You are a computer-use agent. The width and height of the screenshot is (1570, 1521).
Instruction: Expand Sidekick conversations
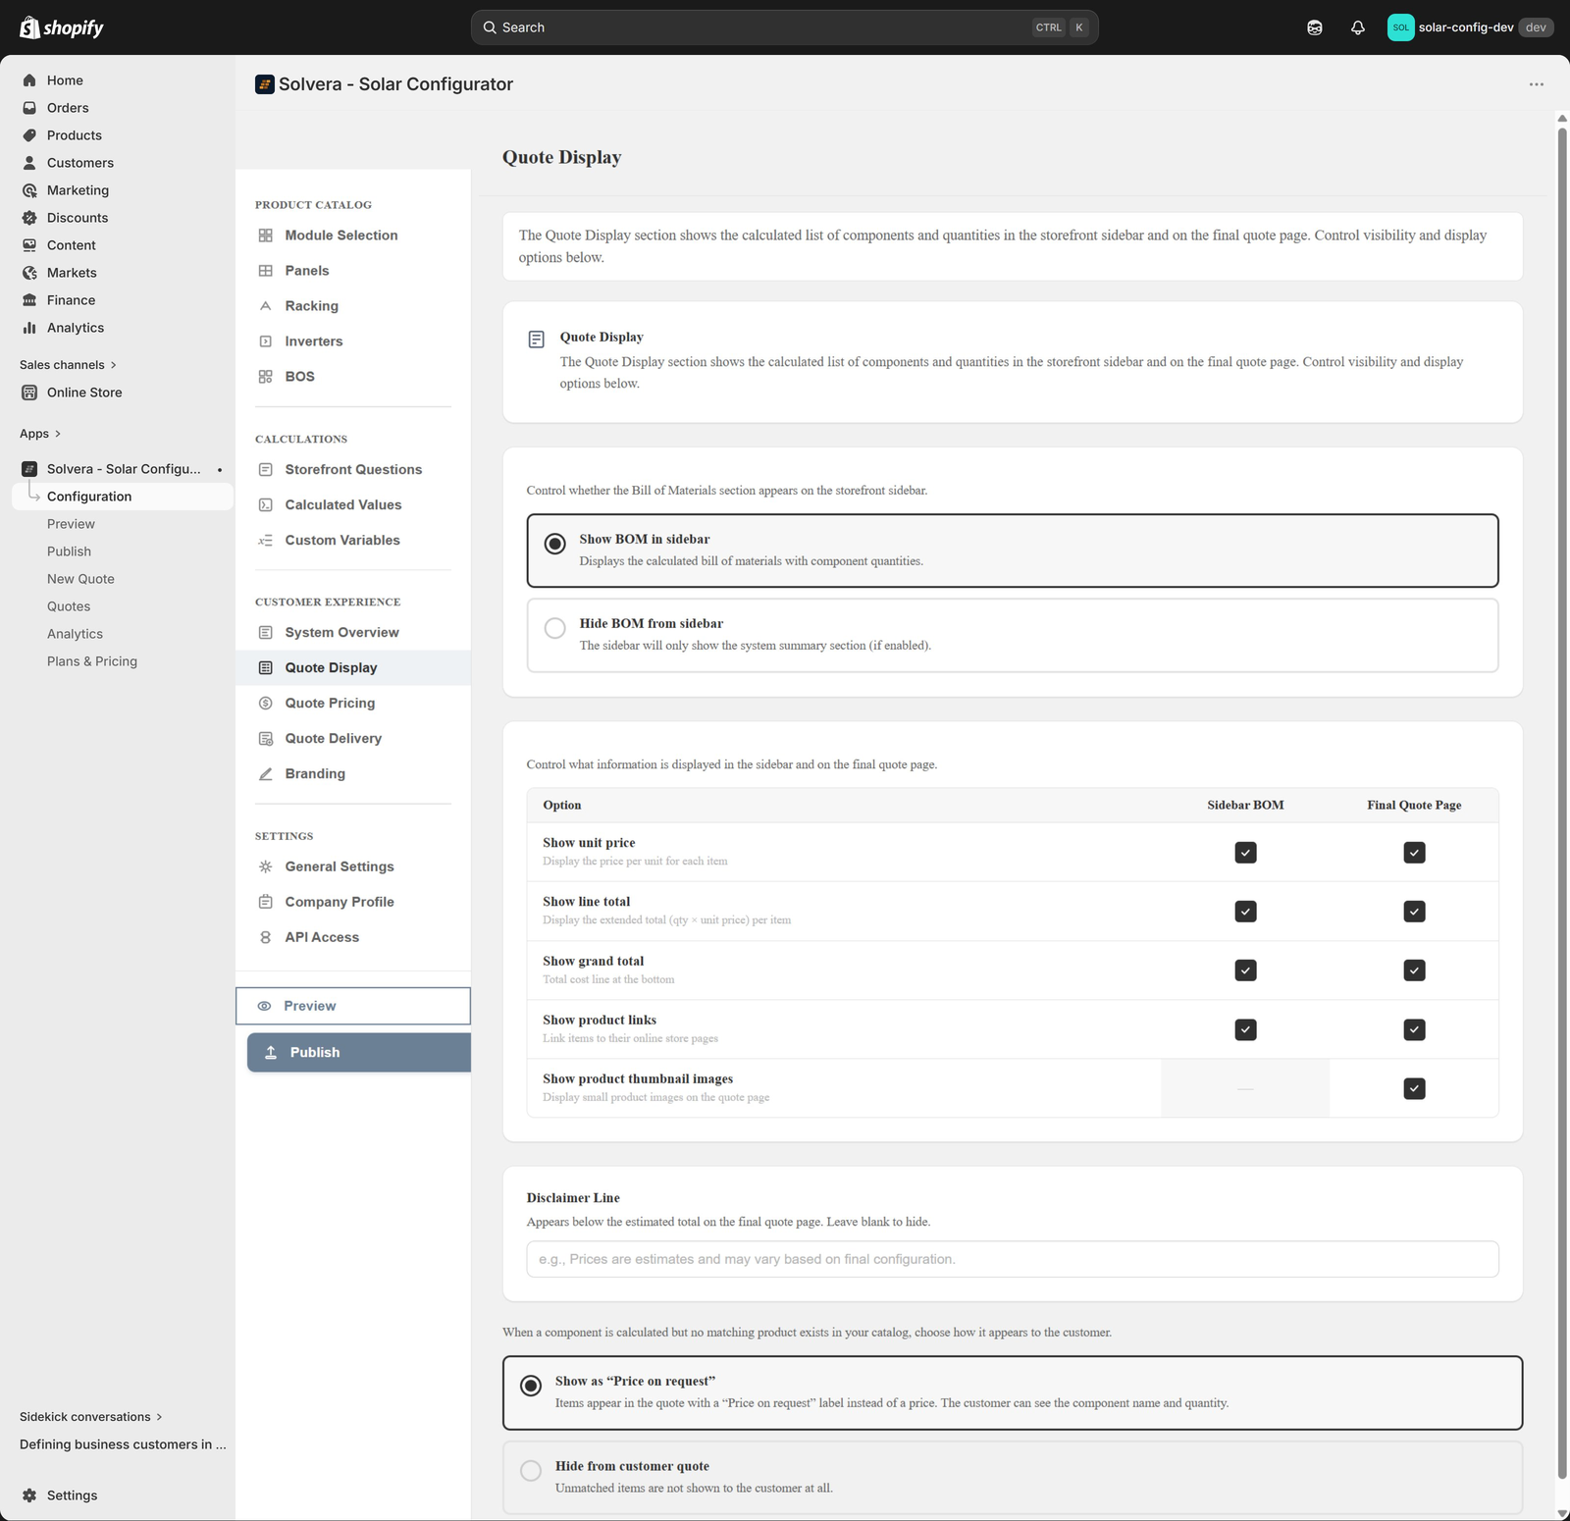(x=91, y=1417)
